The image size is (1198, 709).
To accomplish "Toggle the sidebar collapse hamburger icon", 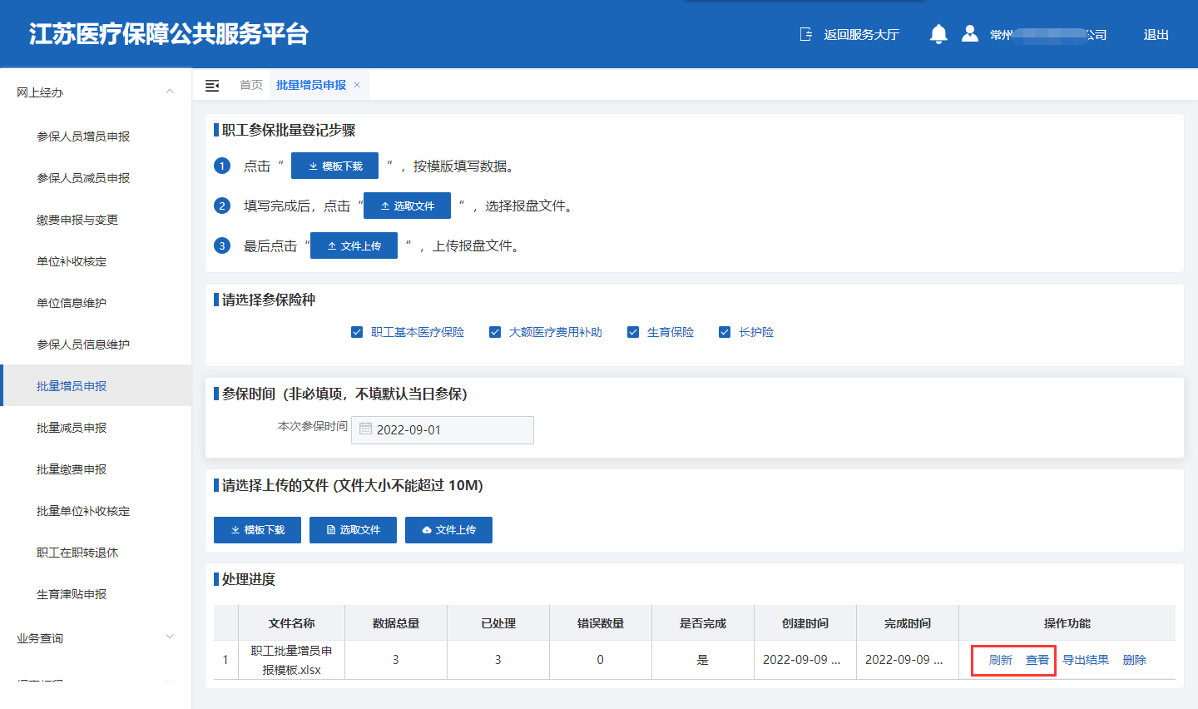I will point(212,86).
